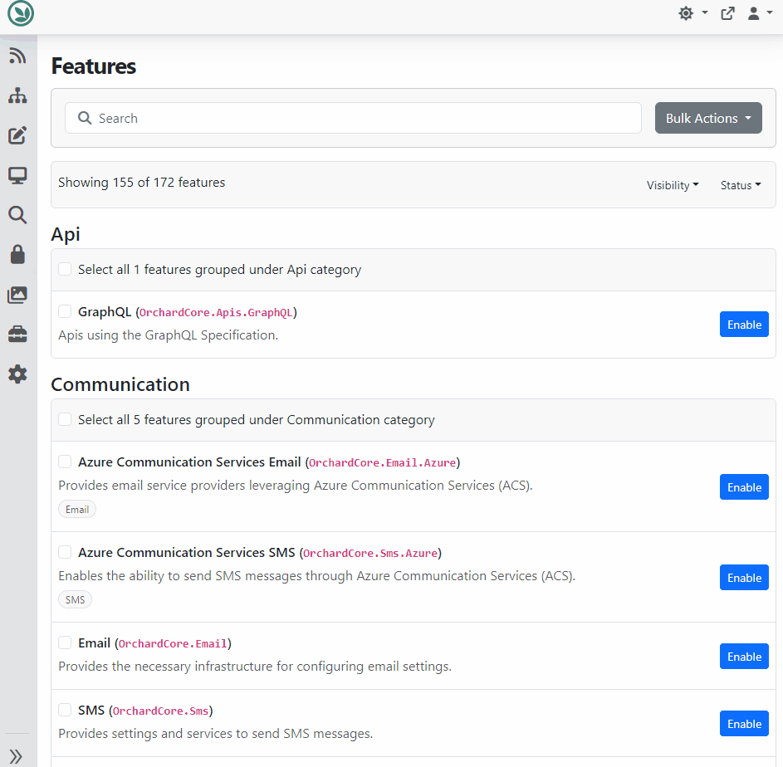Open the Status filter dropdown

click(741, 185)
